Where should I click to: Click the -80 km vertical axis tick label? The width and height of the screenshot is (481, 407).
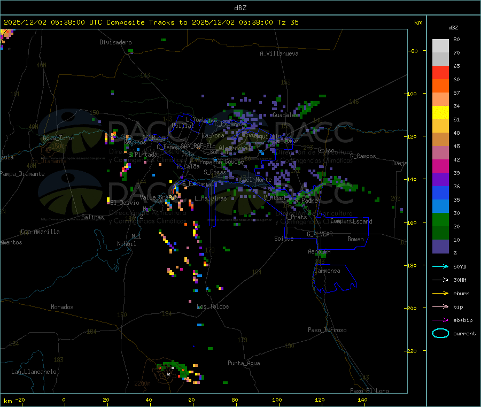(412, 51)
